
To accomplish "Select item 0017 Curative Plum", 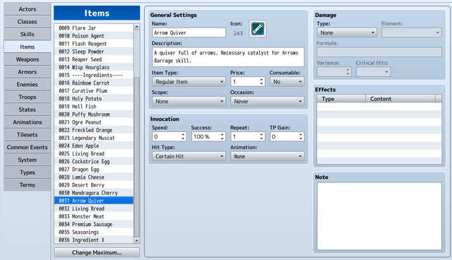I will [x=94, y=91].
